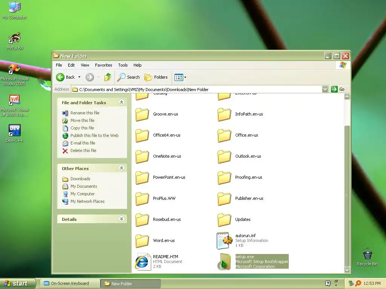
Task: Select the Outlook.en-us folder icon
Action: [x=224, y=157]
